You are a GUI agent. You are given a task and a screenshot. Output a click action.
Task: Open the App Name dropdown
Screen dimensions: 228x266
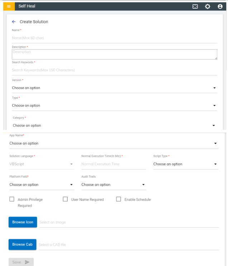pos(113,143)
